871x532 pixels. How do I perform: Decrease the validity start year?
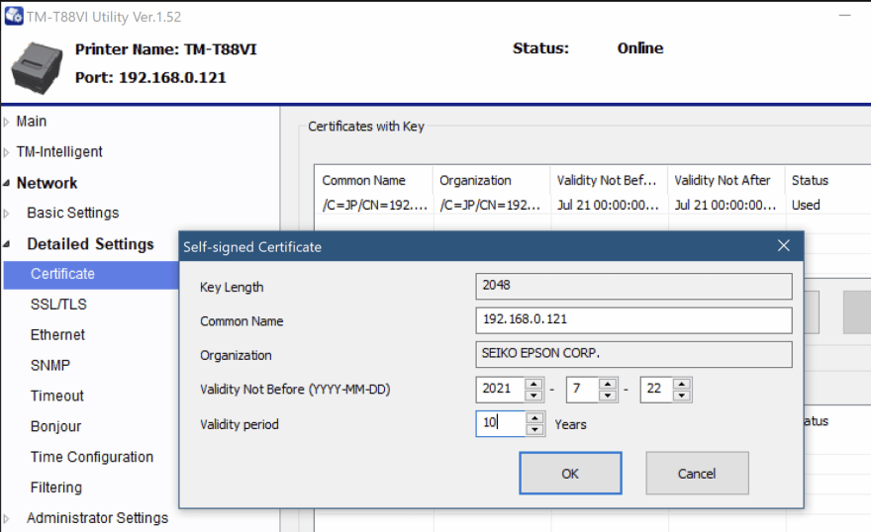click(x=533, y=396)
